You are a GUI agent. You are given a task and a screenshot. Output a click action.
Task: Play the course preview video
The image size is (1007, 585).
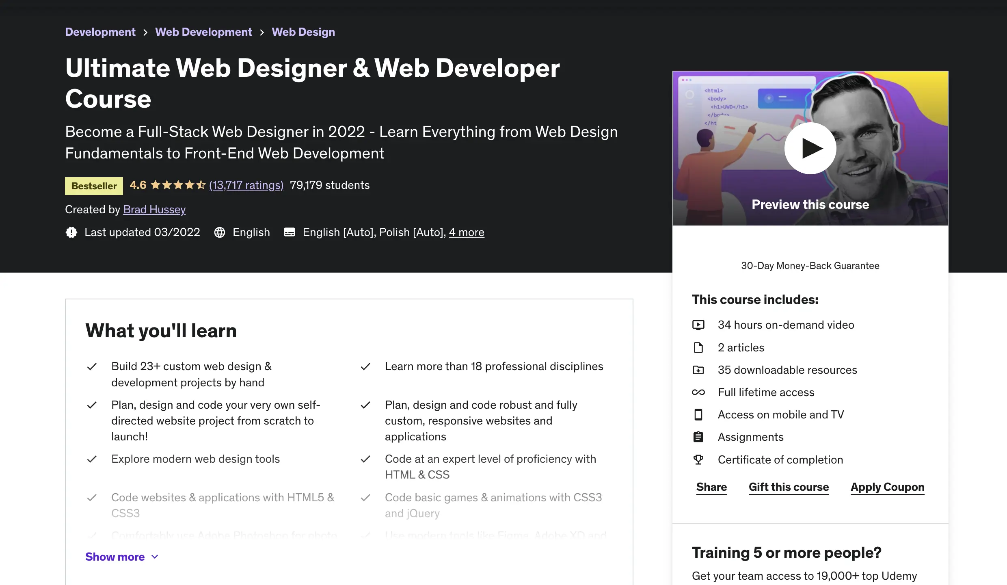[x=810, y=148]
